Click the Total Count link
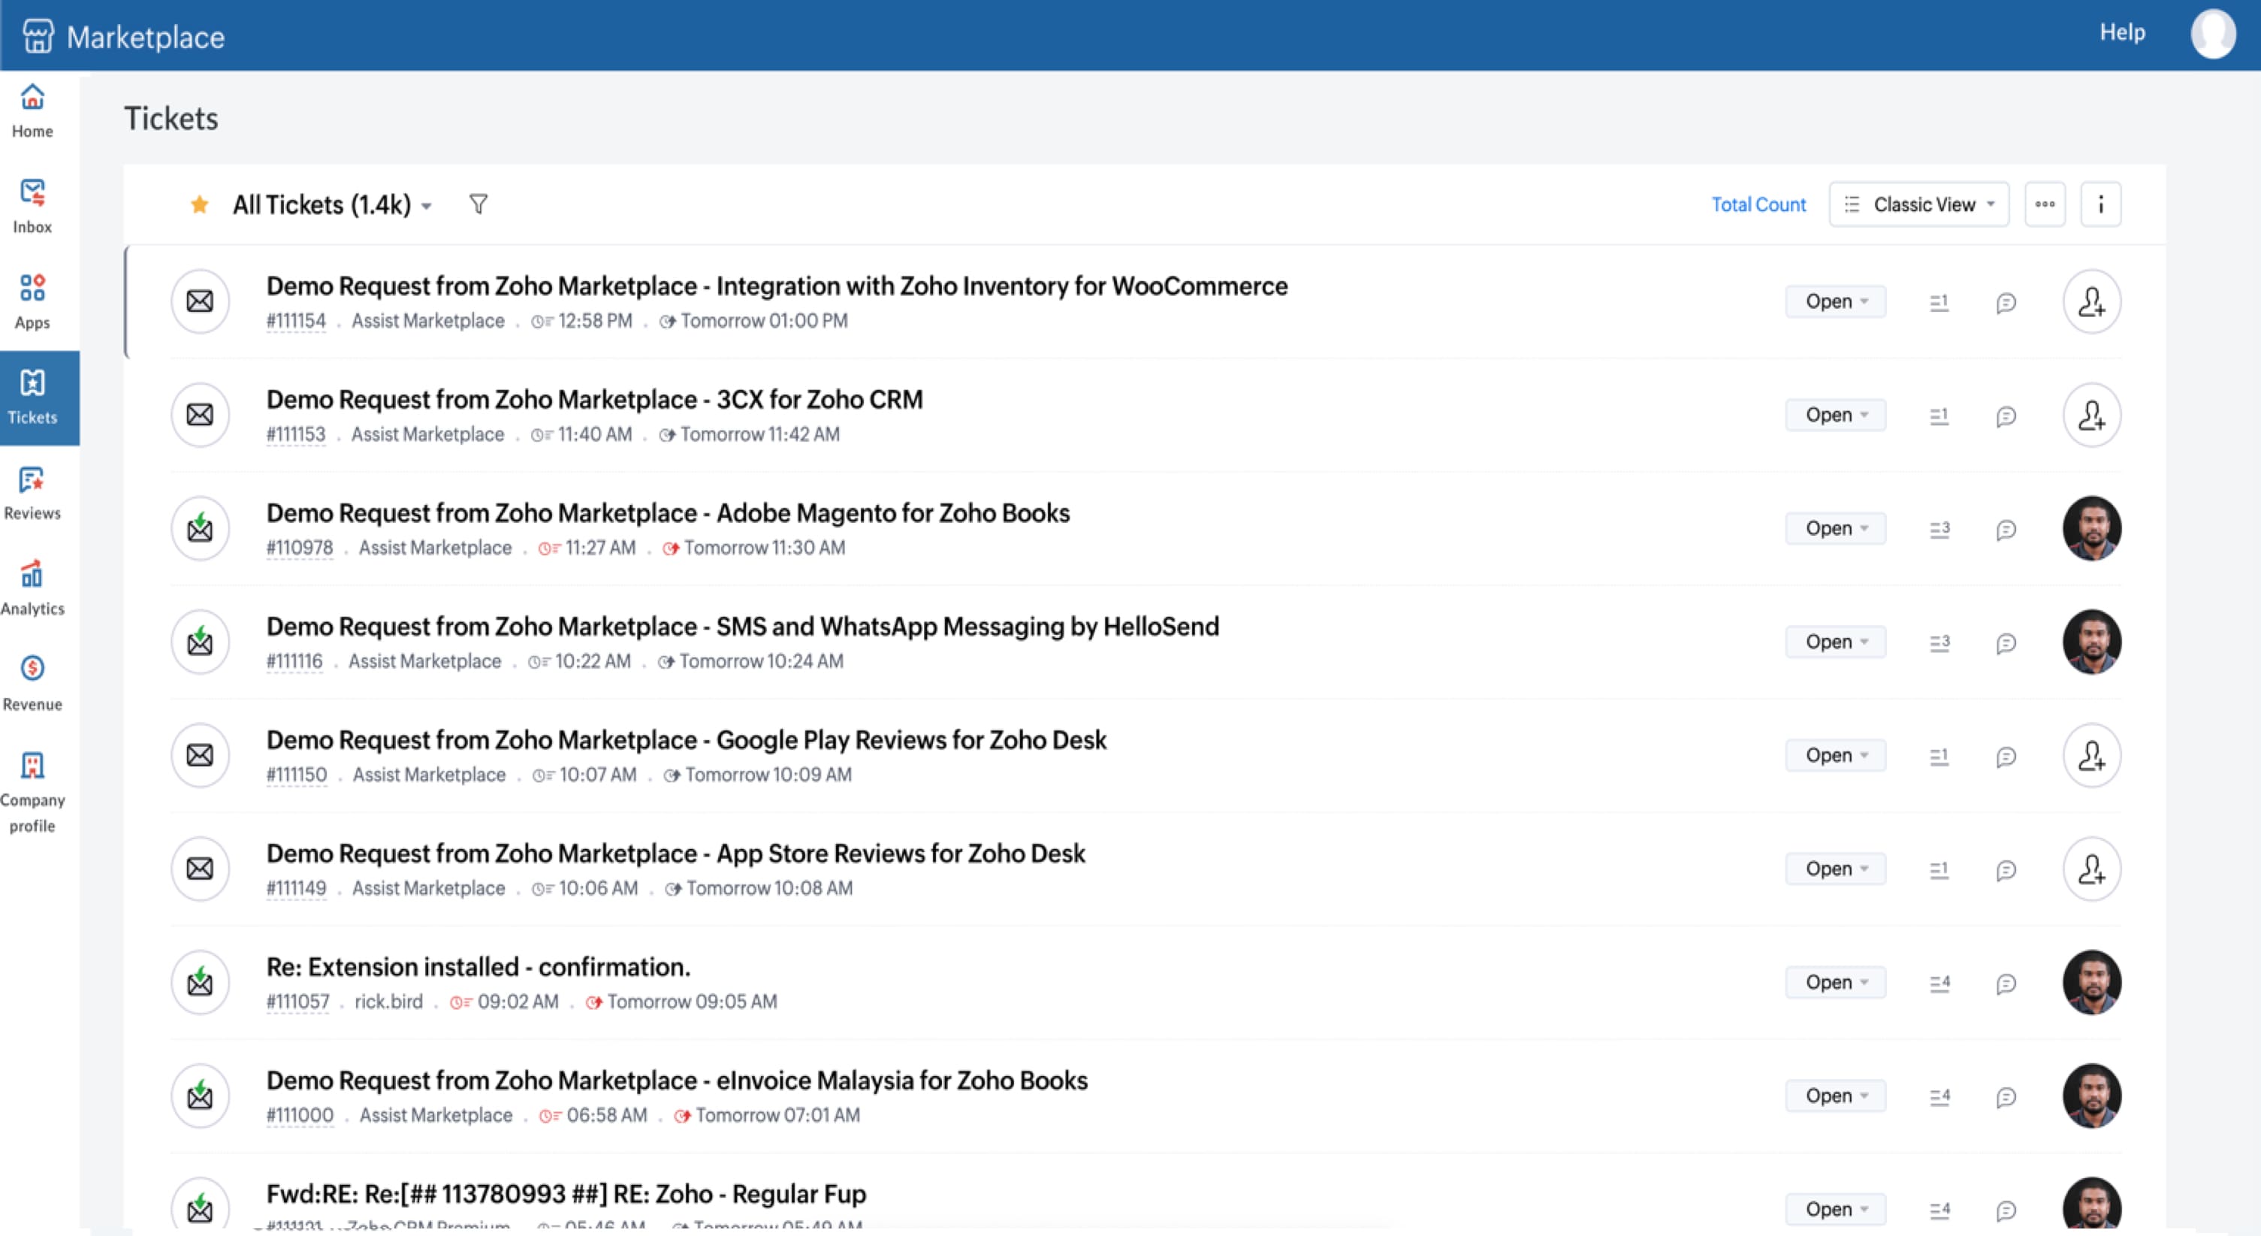This screenshot has width=2261, height=1236. pyautogui.click(x=1758, y=204)
